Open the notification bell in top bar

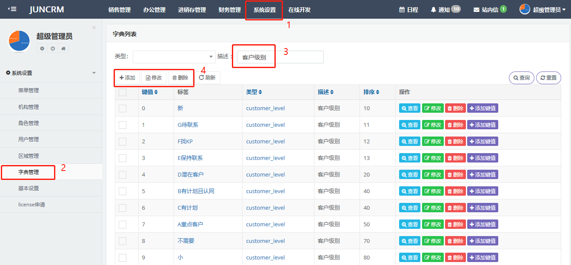click(434, 9)
